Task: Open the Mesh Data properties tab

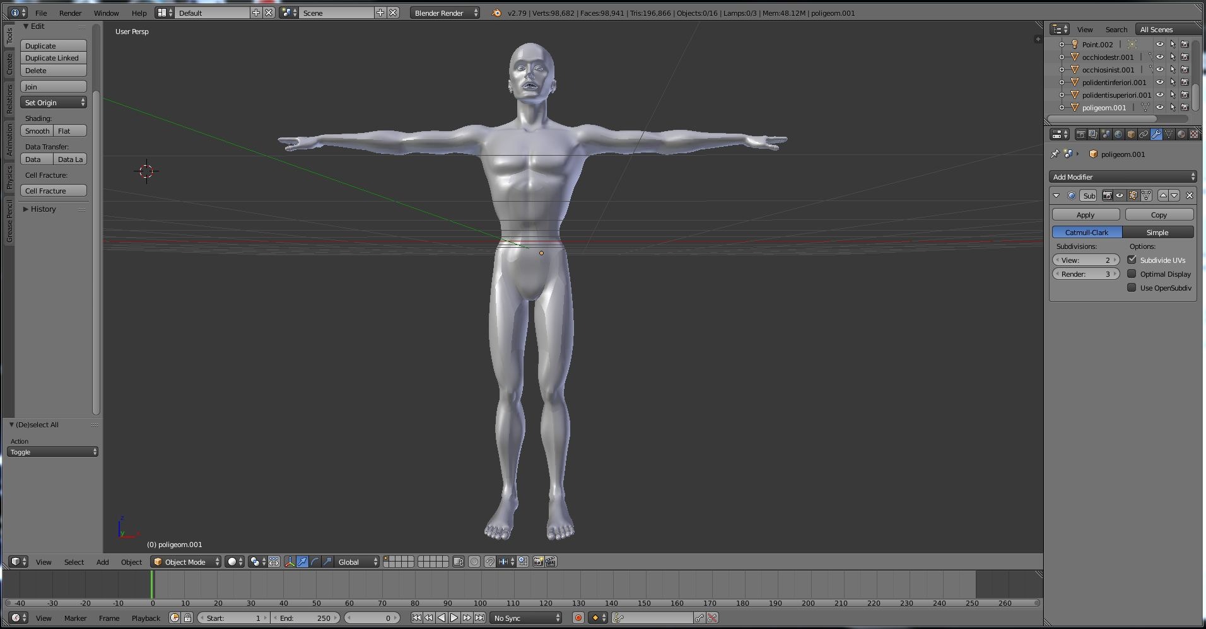Action: (x=1169, y=134)
